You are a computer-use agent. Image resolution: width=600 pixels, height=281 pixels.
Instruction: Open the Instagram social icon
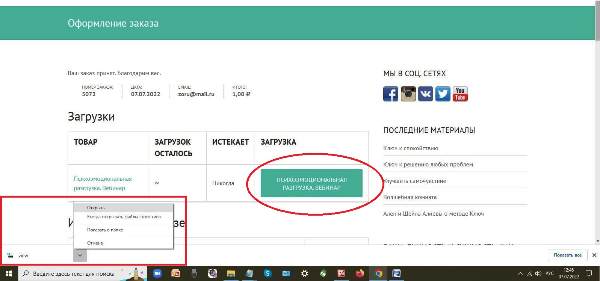point(408,94)
